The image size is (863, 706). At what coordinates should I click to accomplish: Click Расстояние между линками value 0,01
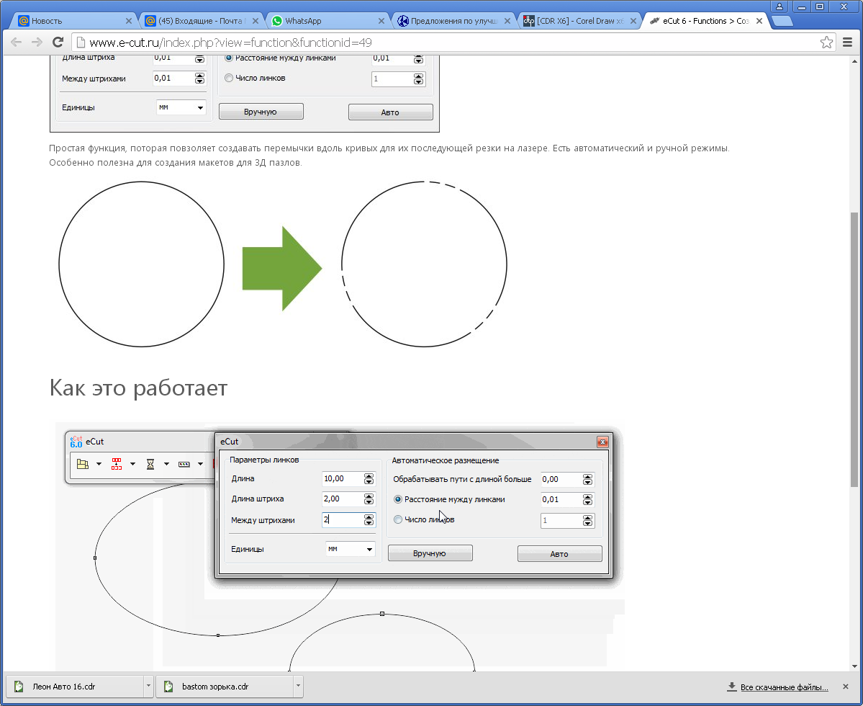pos(561,499)
